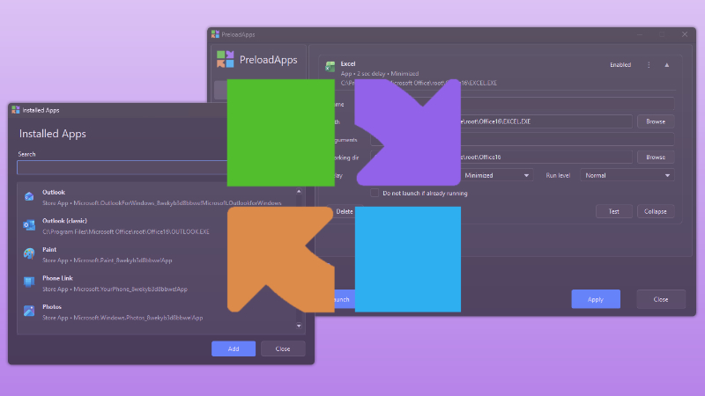Image resolution: width=705 pixels, height=396 pixels.
Task: Select the Outlook (classic) icon in the list
Action: point(29,225)
